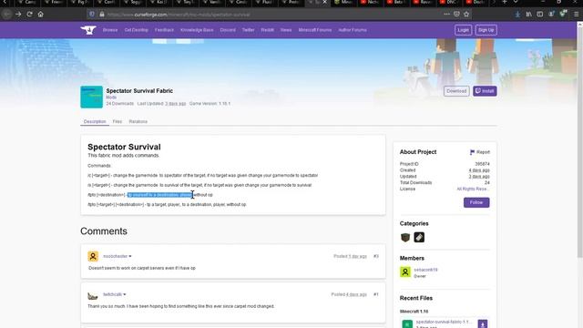Click the owner username link under Members

pos(425,270)
